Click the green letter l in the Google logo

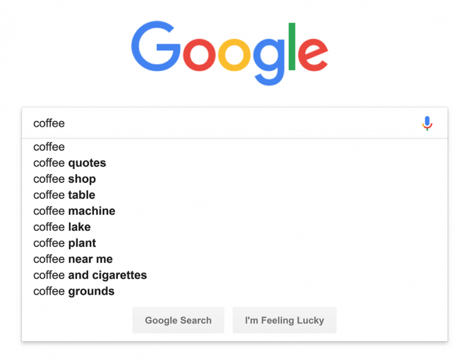pyautogui.click(x=292, y=46)
